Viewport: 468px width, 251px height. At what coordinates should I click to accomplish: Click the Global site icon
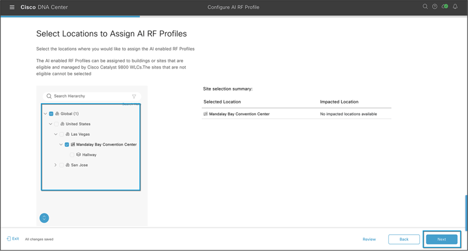[57, 114]
